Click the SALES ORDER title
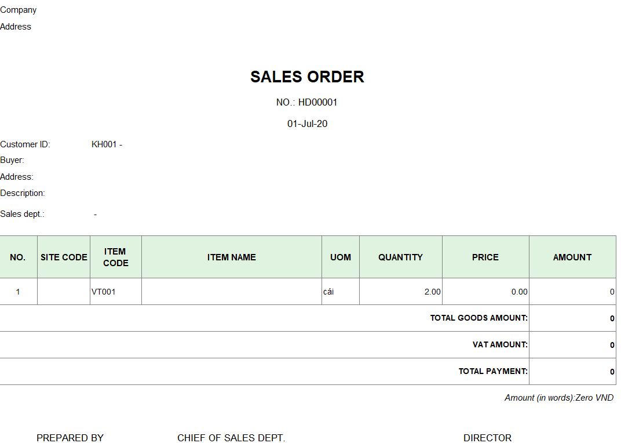 click(x=307, y=77)
